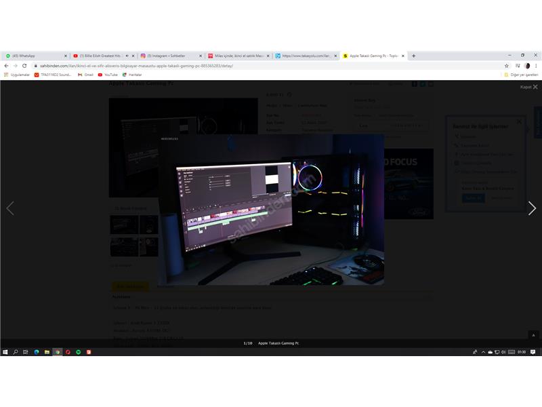Open the Gmail bookmark
Image resolution: width=542 pixels, height=407 pixels.
pyautogui.click(x=85, y=75)
